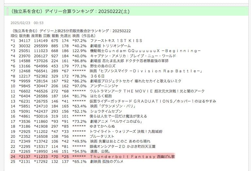251x171 pixels.
Task: Click 遺書、公開。 title
Action: [100, 151]
